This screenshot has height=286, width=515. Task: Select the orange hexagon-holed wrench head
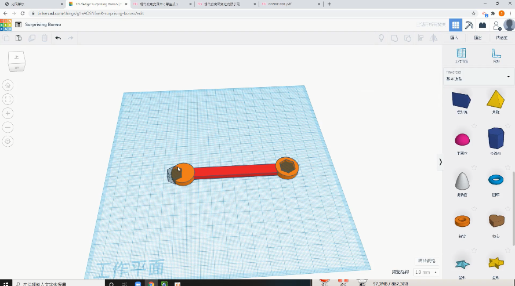[x=287, y=168]
